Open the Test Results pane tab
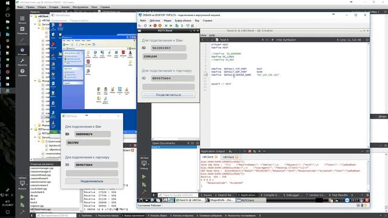Image resolution: width=388 pixels, height=218 pixels. pyautogui.click(x=338, y=195)
